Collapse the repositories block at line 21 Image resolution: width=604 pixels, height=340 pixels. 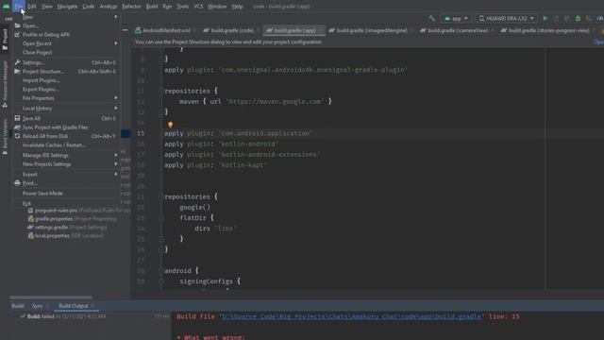click(x=161, y=196)
